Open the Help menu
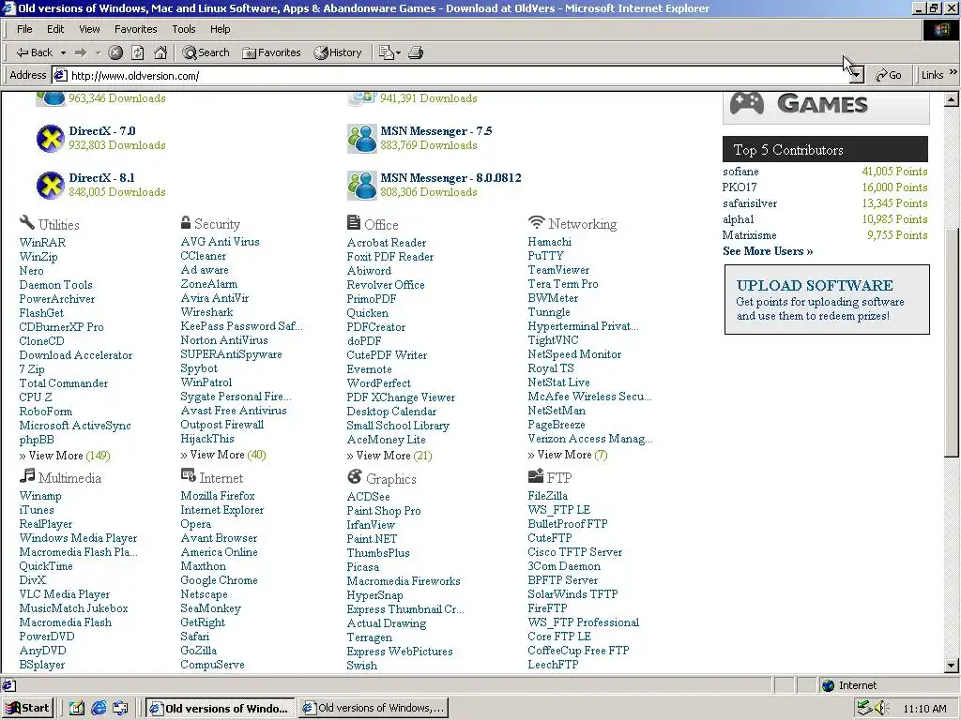 (220, 29)
